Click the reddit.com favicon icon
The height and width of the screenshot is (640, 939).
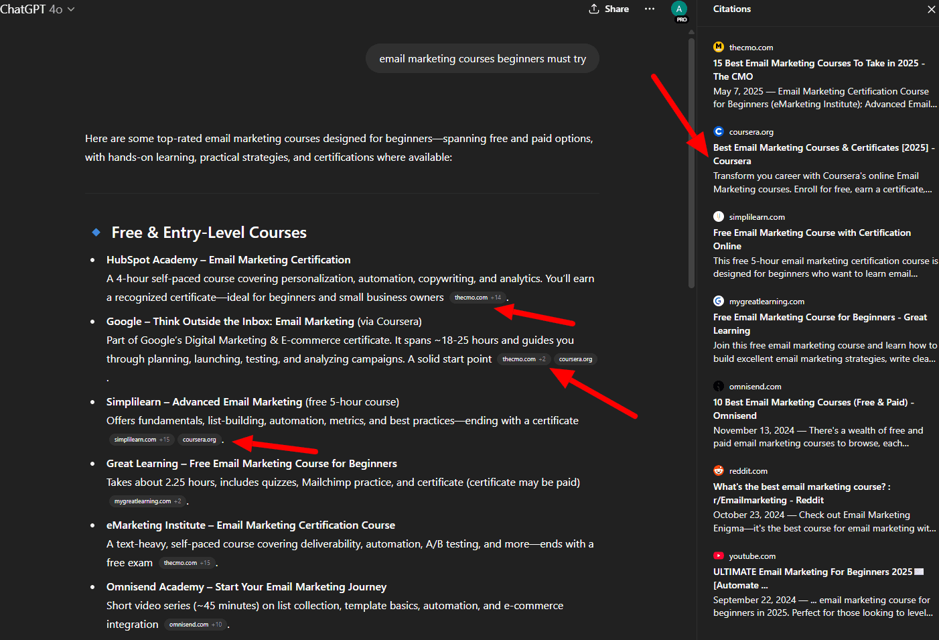coord(719,470)
